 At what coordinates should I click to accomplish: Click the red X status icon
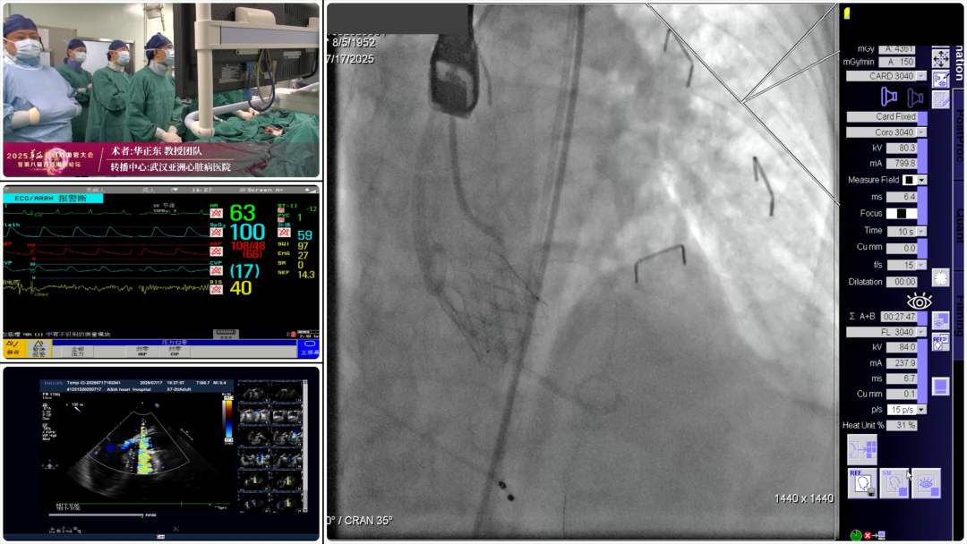868,535
